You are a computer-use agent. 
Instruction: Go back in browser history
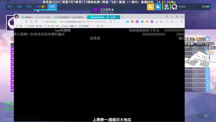pyautogui.click(x=17, y=22)
